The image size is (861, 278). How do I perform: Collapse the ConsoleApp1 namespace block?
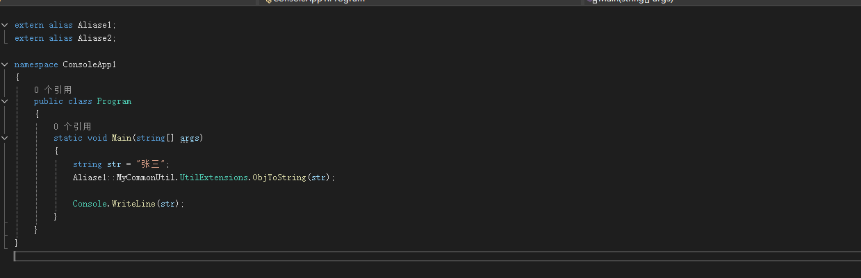coord(5,64)
